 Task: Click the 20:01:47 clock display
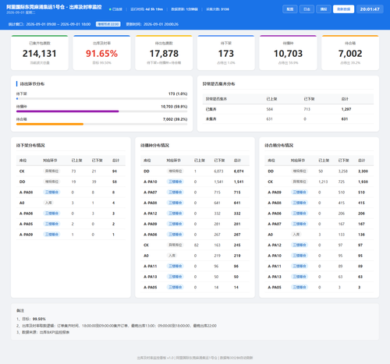click(x=370, y=9)
